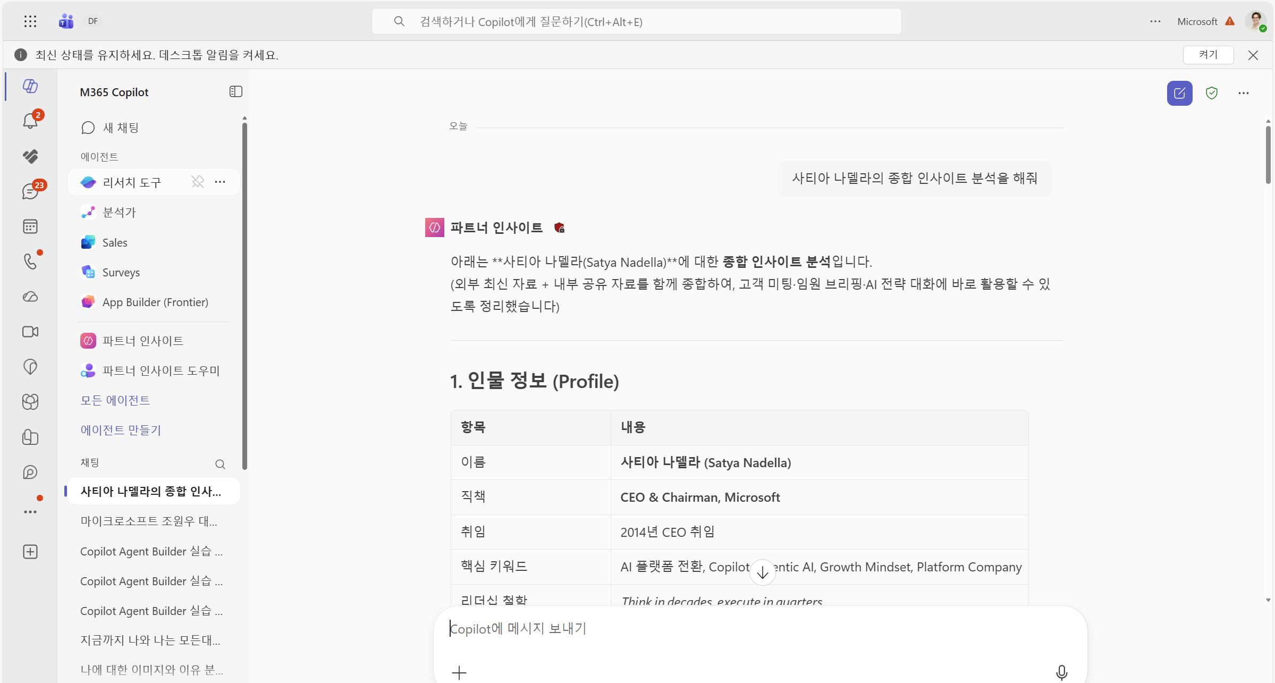Open Calendar icon in left rail
This screenshot has width=1275, height=683.
pos(30,226)
